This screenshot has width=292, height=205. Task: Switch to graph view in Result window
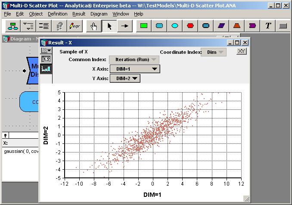click(46, 69)
